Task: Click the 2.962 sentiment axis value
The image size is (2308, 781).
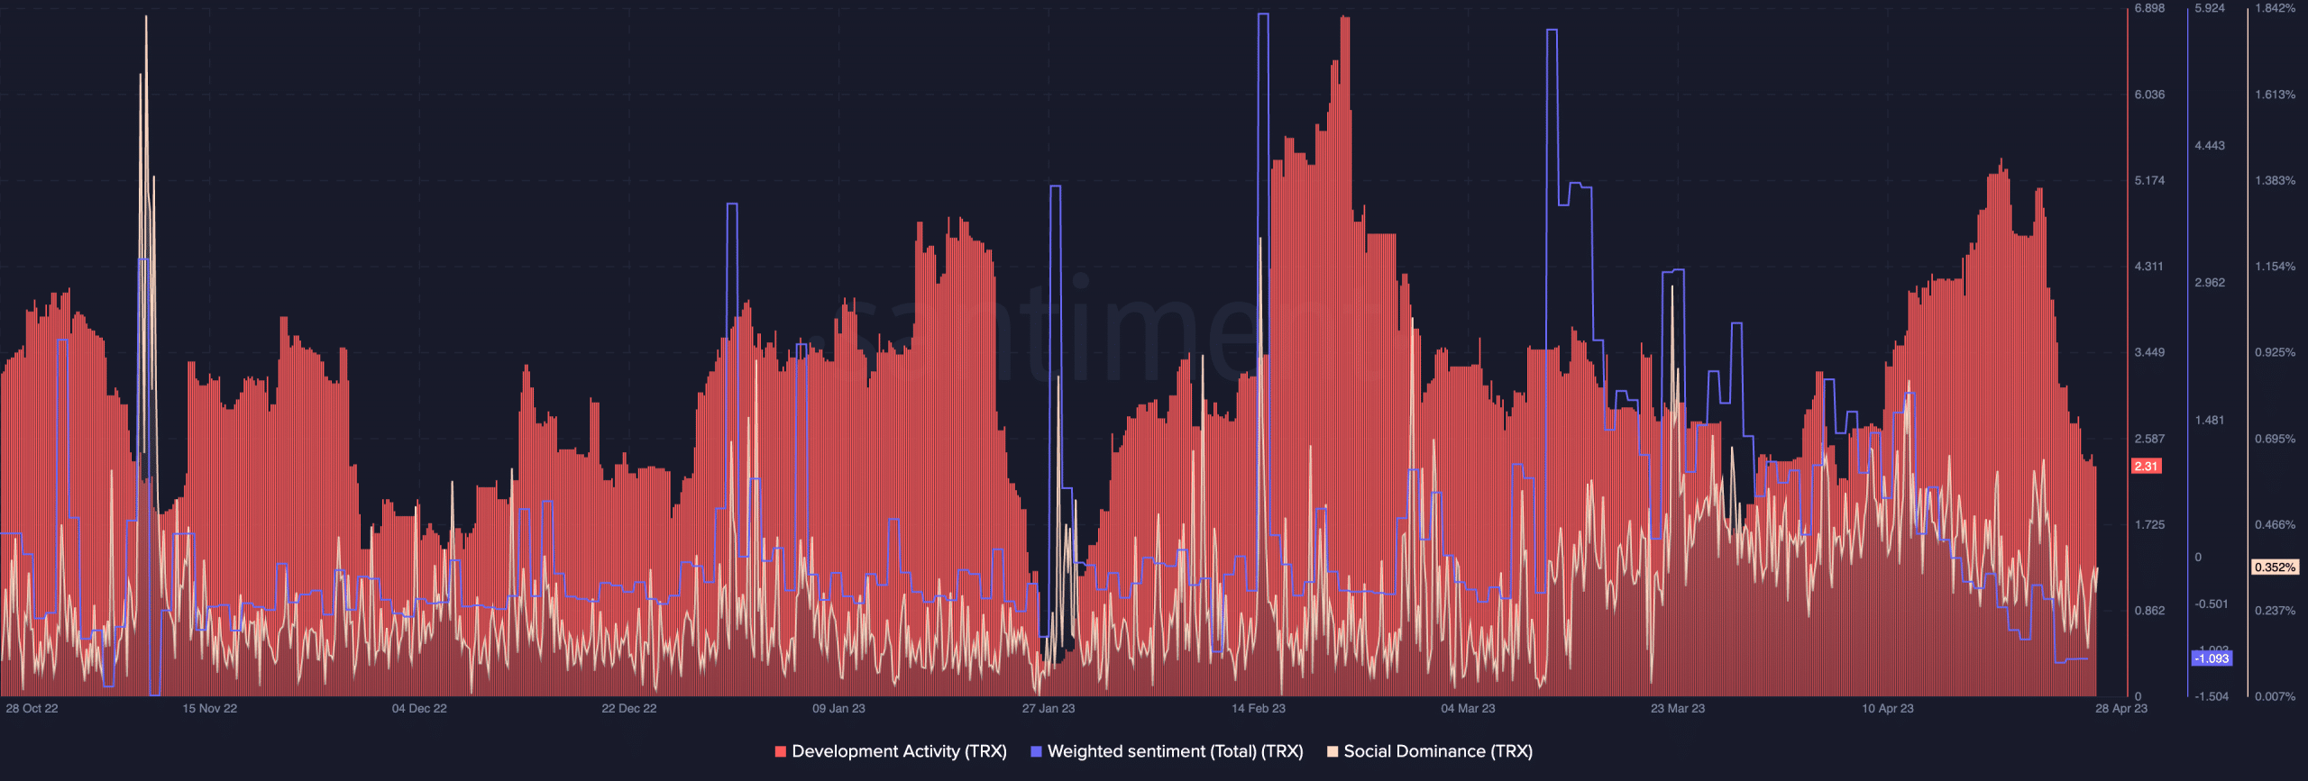Action: 2210,283
